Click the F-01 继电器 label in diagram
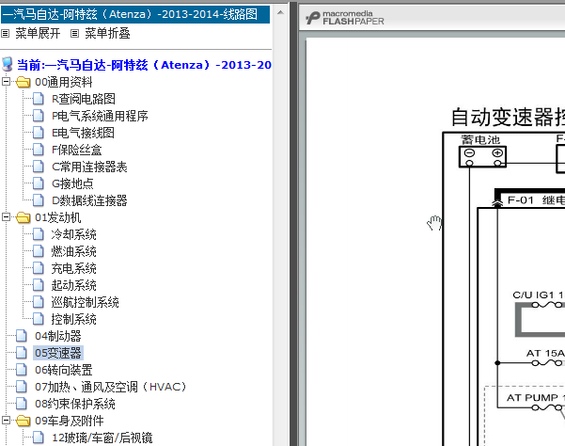The image size is (565, 446). (536, 199)
